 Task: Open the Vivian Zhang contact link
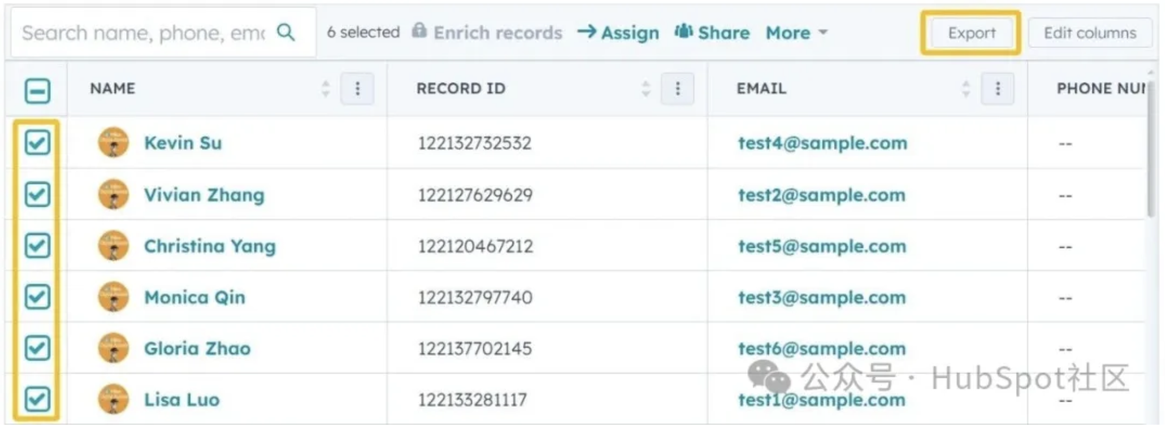tap(204, 194)
